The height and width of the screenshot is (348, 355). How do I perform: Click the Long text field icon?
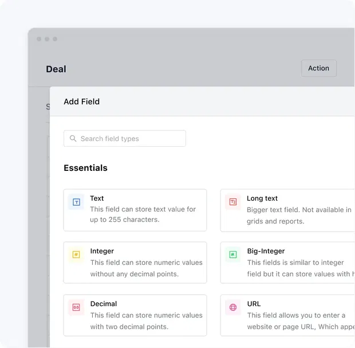[x=233, y=202]
